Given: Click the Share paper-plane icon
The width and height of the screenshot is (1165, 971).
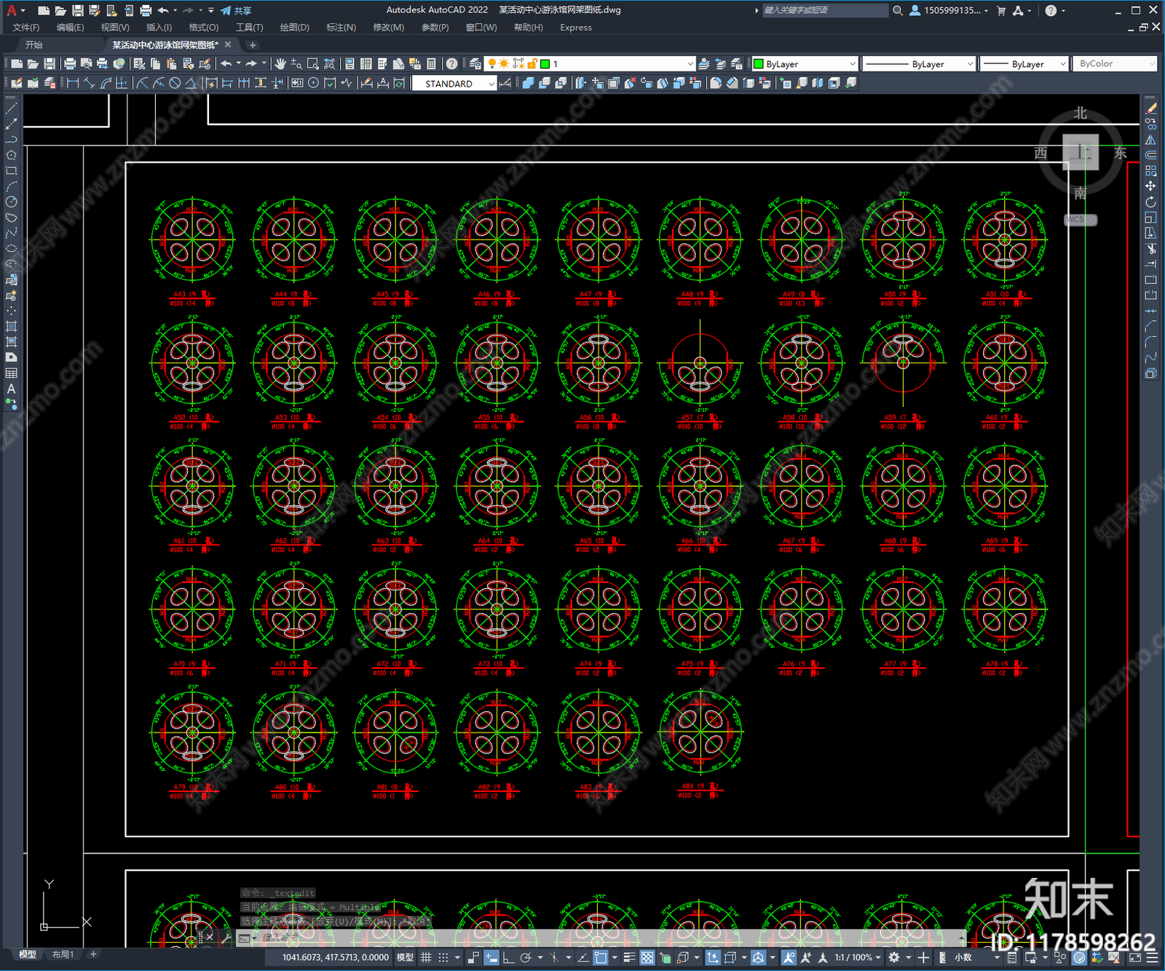Looking at the screenshot, I should click(226, 10).
